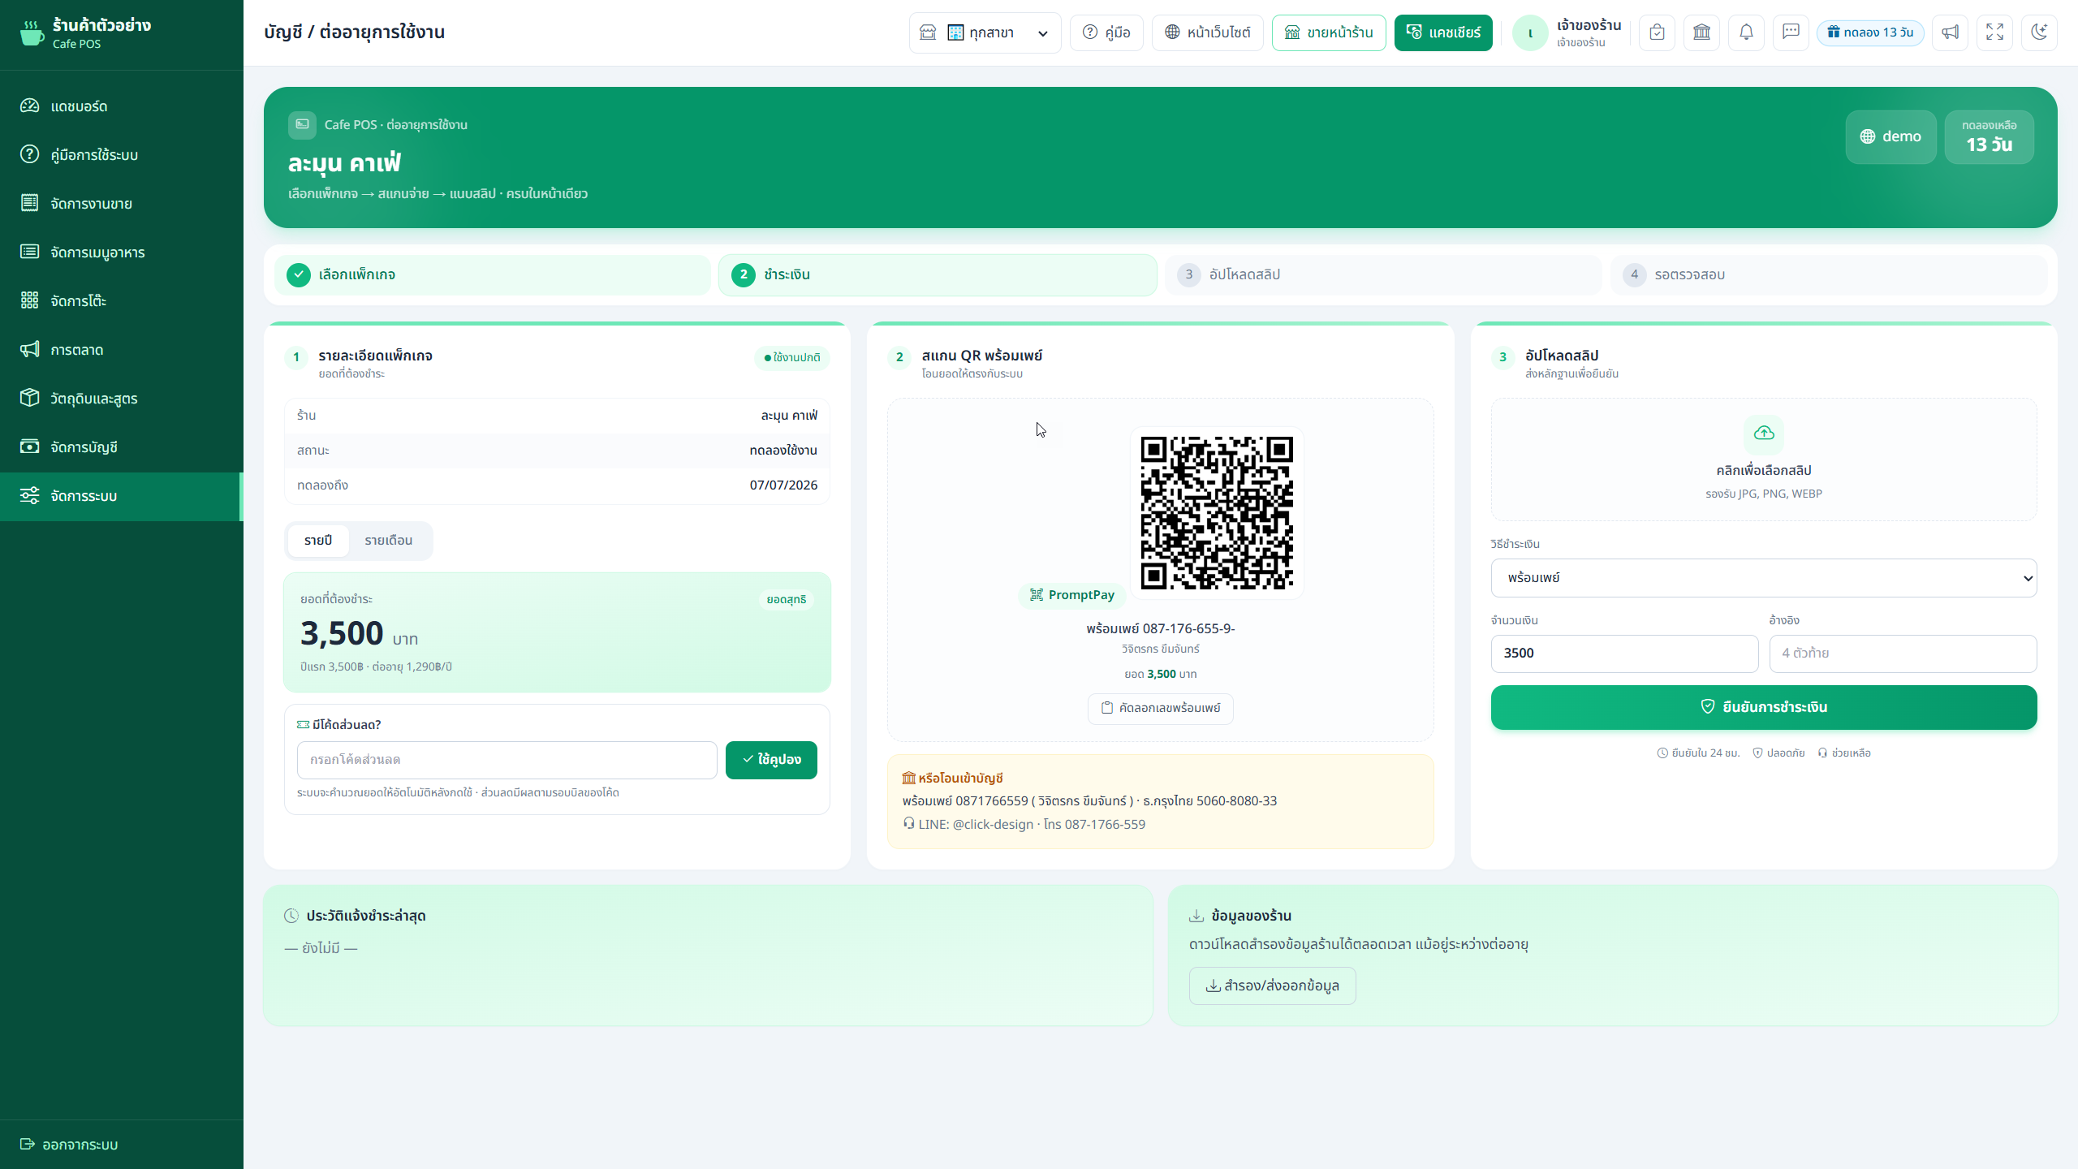Click the พร้อมเพย์ 087-176-655-9- number text
This screenshot has width=2078, height=1169.
coord(1161,629)
